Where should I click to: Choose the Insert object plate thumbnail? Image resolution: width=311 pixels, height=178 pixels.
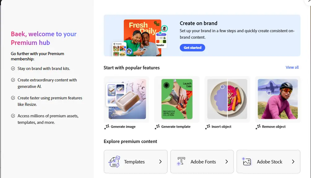tap(227, 99)
